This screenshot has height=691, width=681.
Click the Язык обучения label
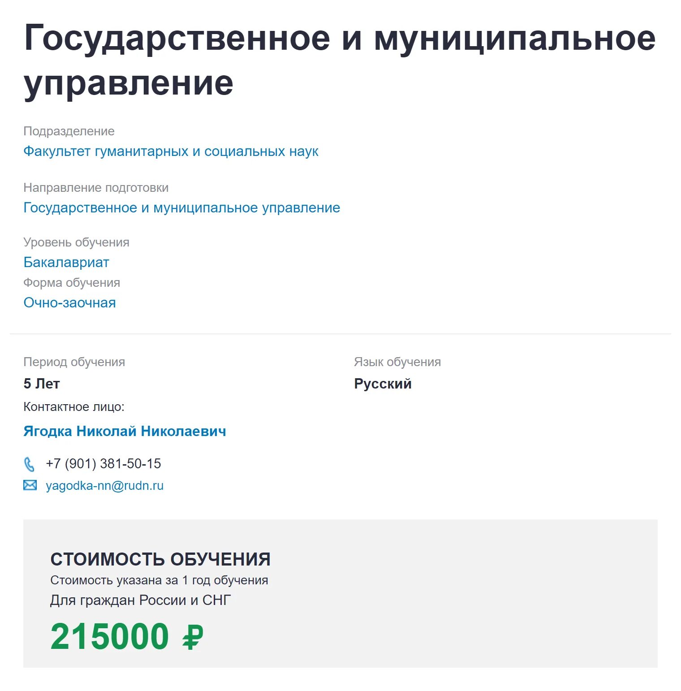(x=397, y=362)
